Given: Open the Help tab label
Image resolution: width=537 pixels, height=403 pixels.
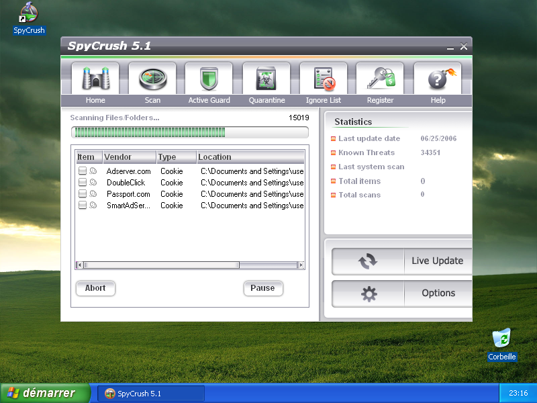Looking at the screenshot, I should pos(438,100).
